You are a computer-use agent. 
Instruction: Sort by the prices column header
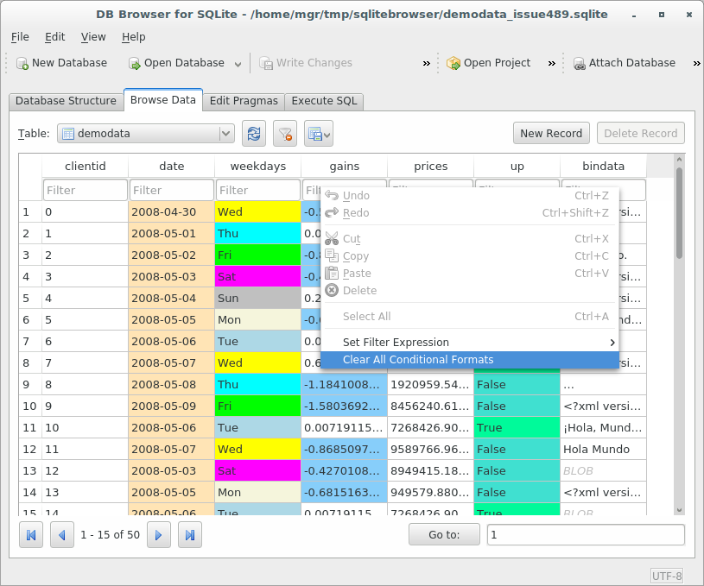pos(430,167)
